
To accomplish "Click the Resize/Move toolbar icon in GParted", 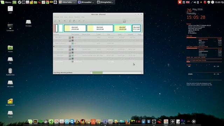I will pyautogui.click(x=65, y=21).
